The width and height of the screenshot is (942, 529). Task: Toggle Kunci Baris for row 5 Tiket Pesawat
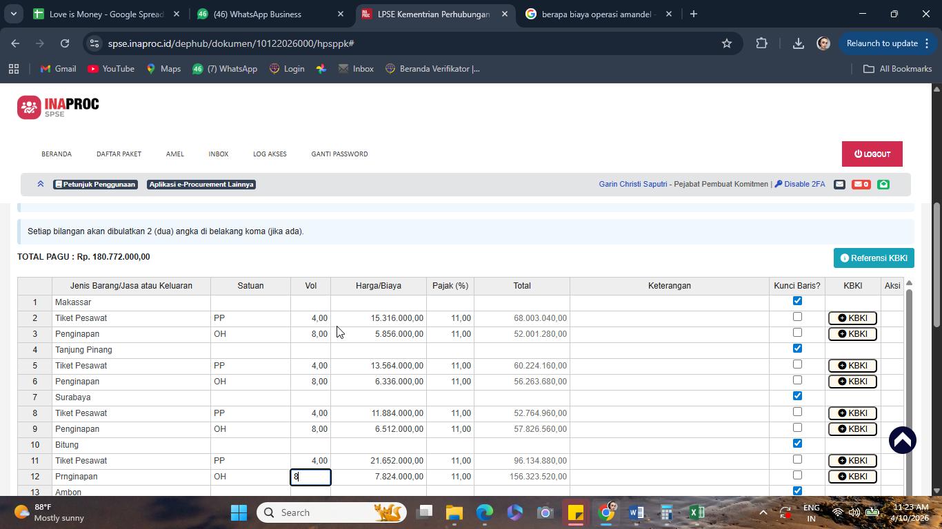(797, 364)
